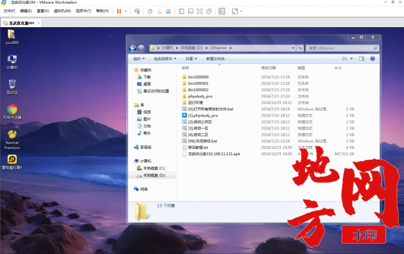This screenshot has height=254, width=404.
Task: Open the 虚拟机(M) menu
Action: click(x=62, y=11)
